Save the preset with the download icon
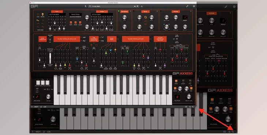The image size is (267, 135). pyautogui.click(x=142, y=6)
